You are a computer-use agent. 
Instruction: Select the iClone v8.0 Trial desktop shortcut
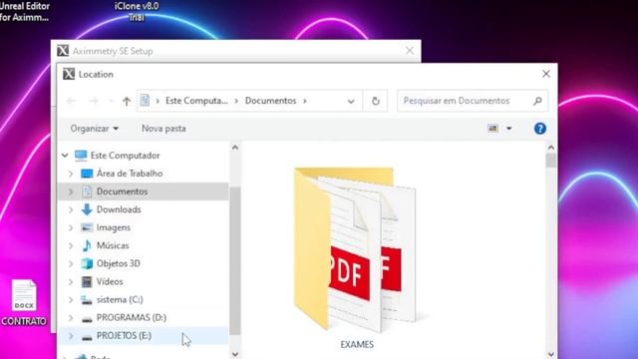pyautogui.click(x=137, y=11)
